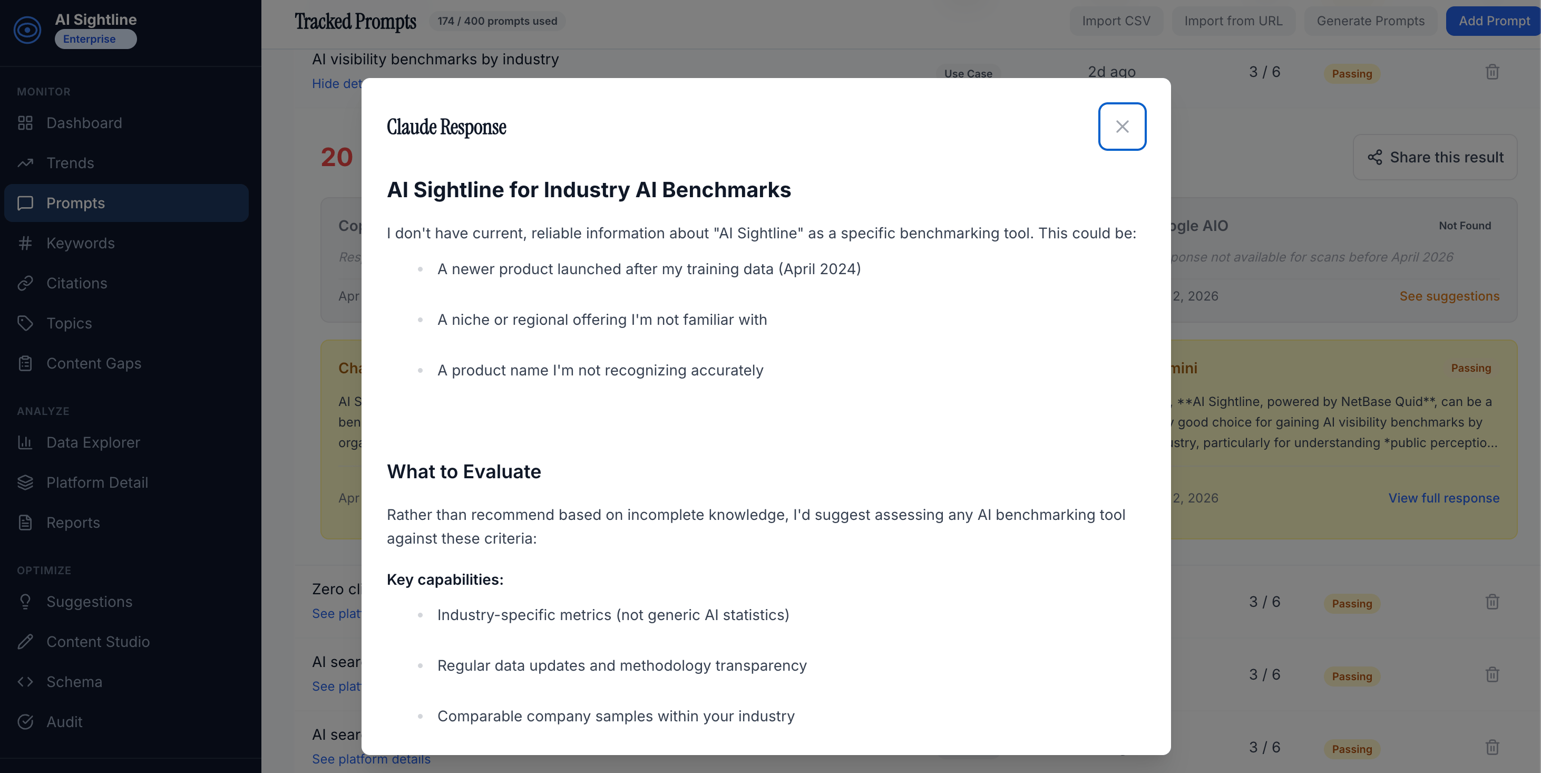
Task: Open View full response for Gemini
Action: [x=1444, y=498]
